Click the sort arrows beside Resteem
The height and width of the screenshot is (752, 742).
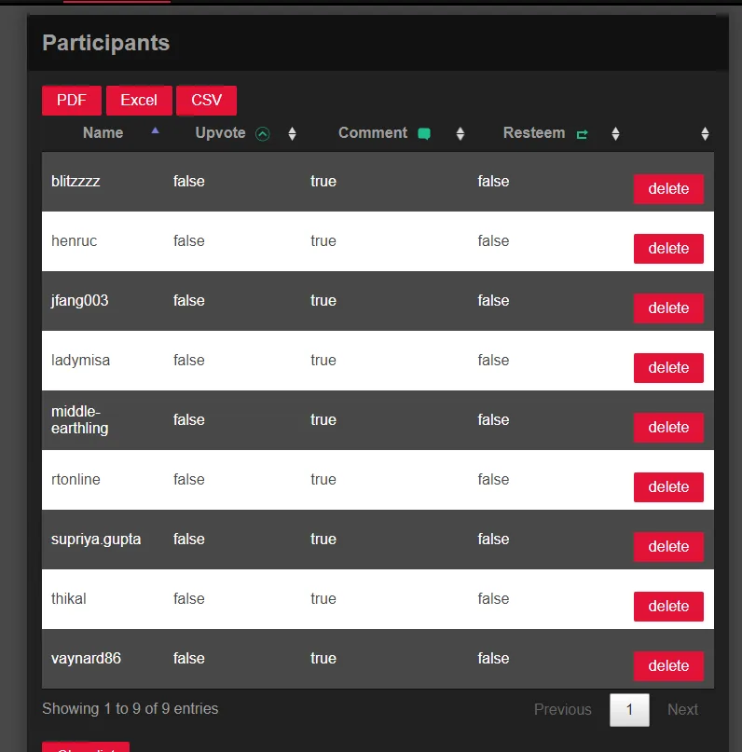point(615,133)
